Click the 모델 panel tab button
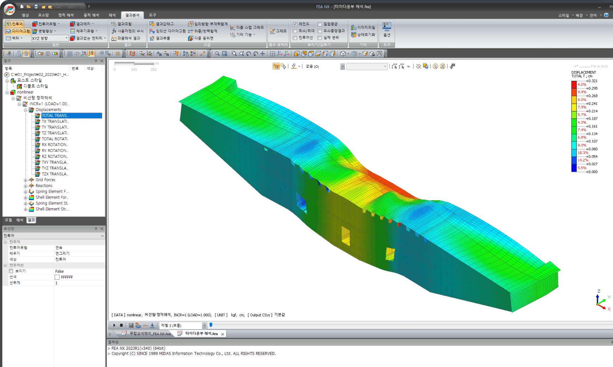 pos(8,220)
